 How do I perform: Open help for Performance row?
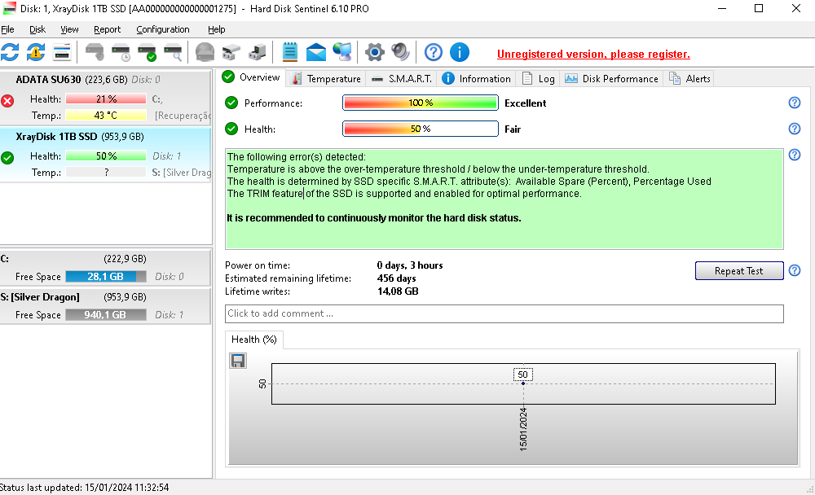[x=794, y=103]
